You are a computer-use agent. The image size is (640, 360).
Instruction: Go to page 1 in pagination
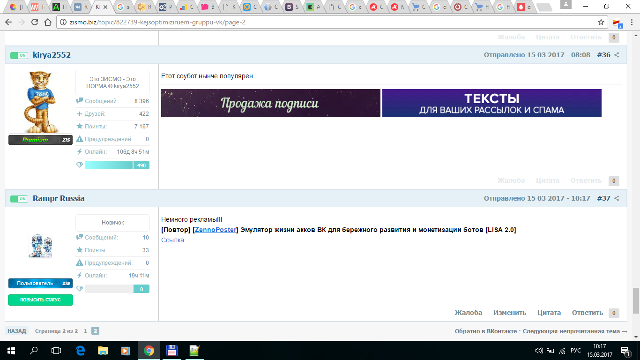[x=85, y=331]
